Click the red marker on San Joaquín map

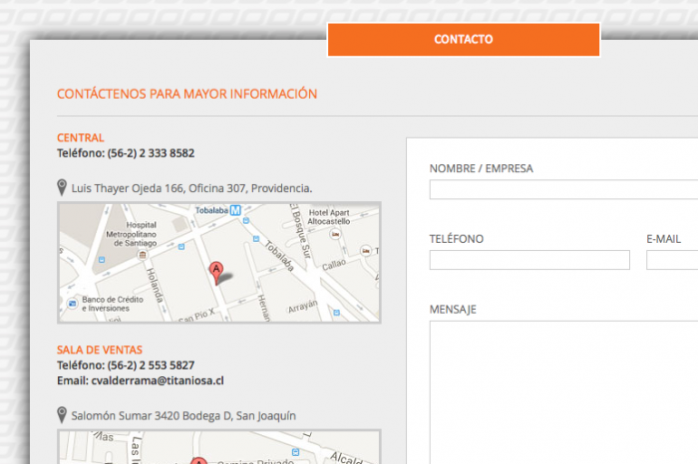198,461
